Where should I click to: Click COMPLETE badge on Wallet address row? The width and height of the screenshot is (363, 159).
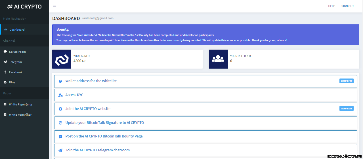coord(347,81)
